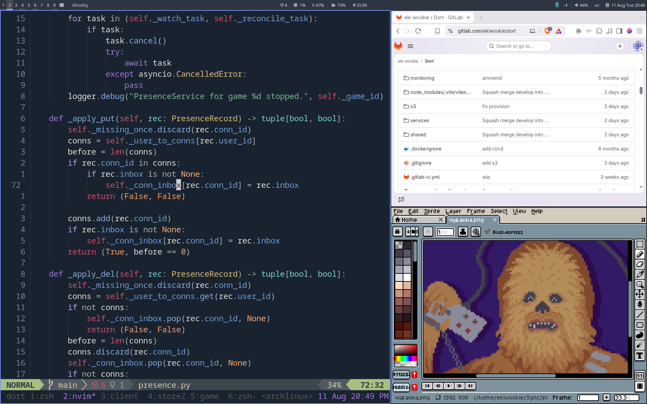Select the Line tool in Aseprite
647x404 pixels.
tap(640, 315)
